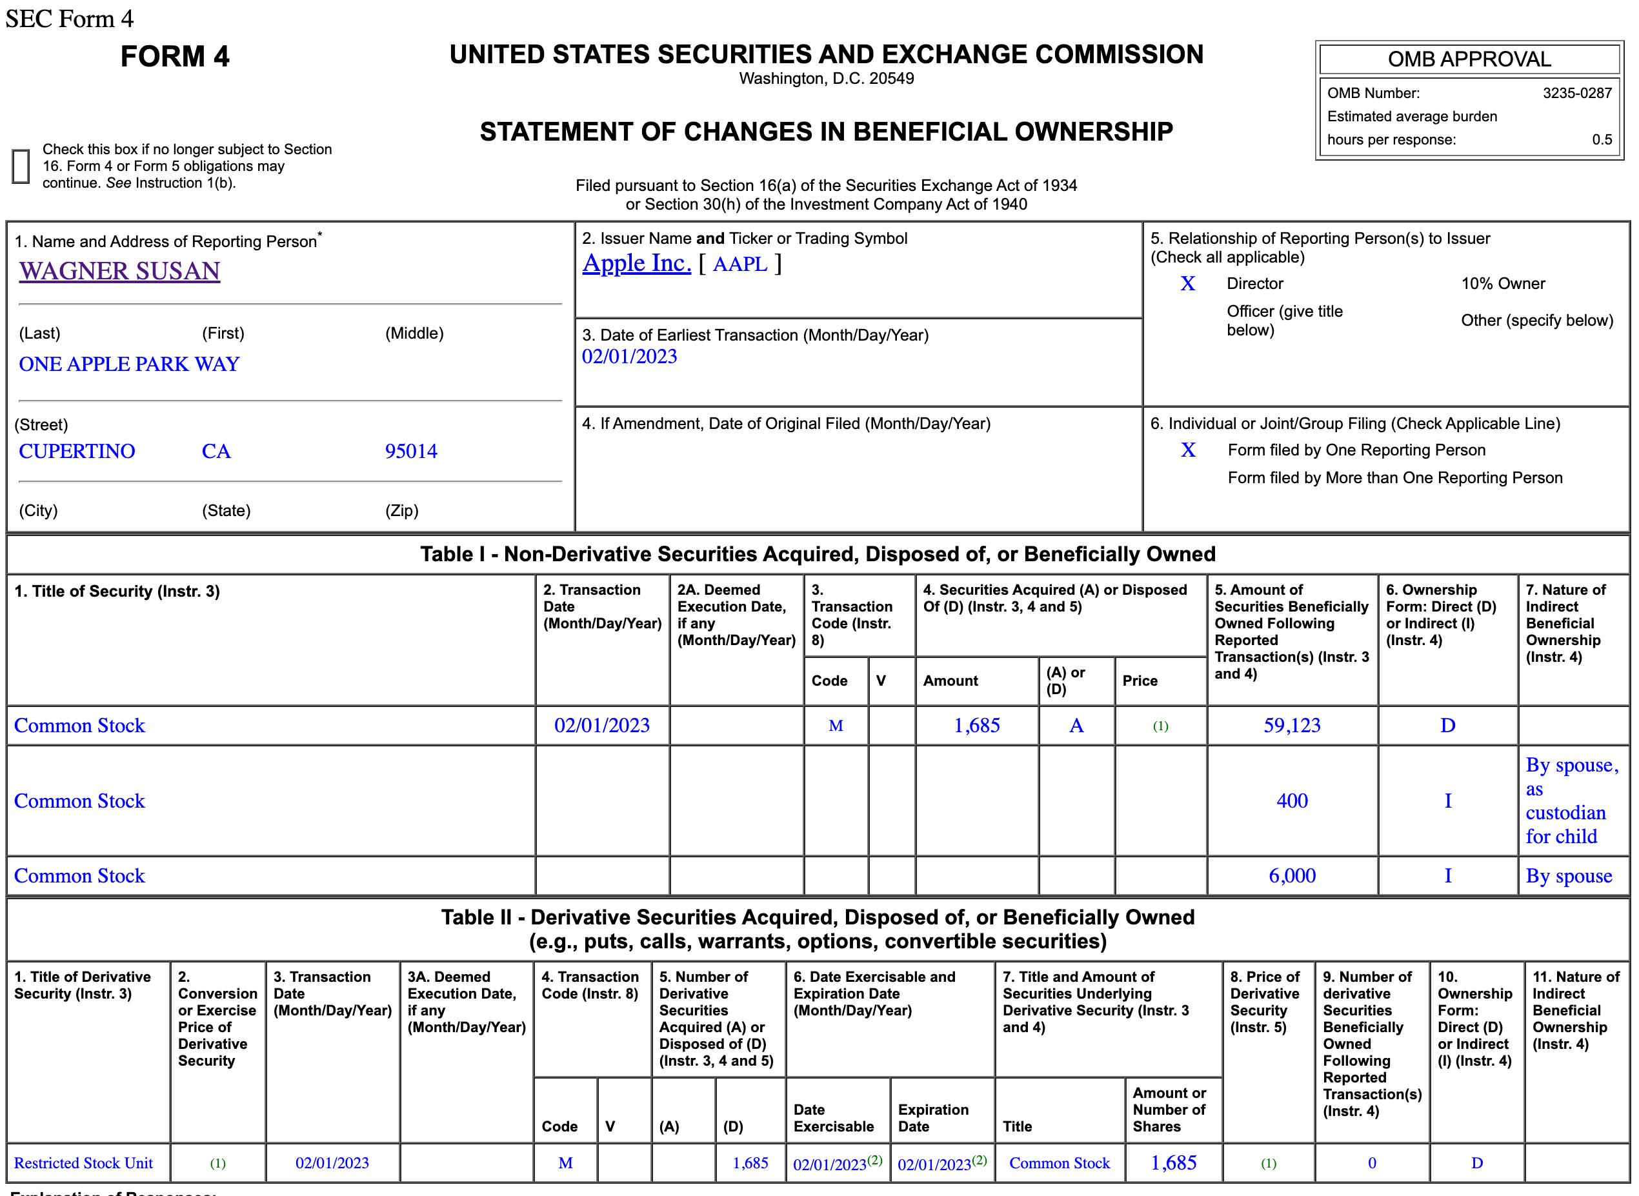1639x1196 pixels.
Task: Check the no longer subject to Section 16 box
Action: click(x=21, y=166)
